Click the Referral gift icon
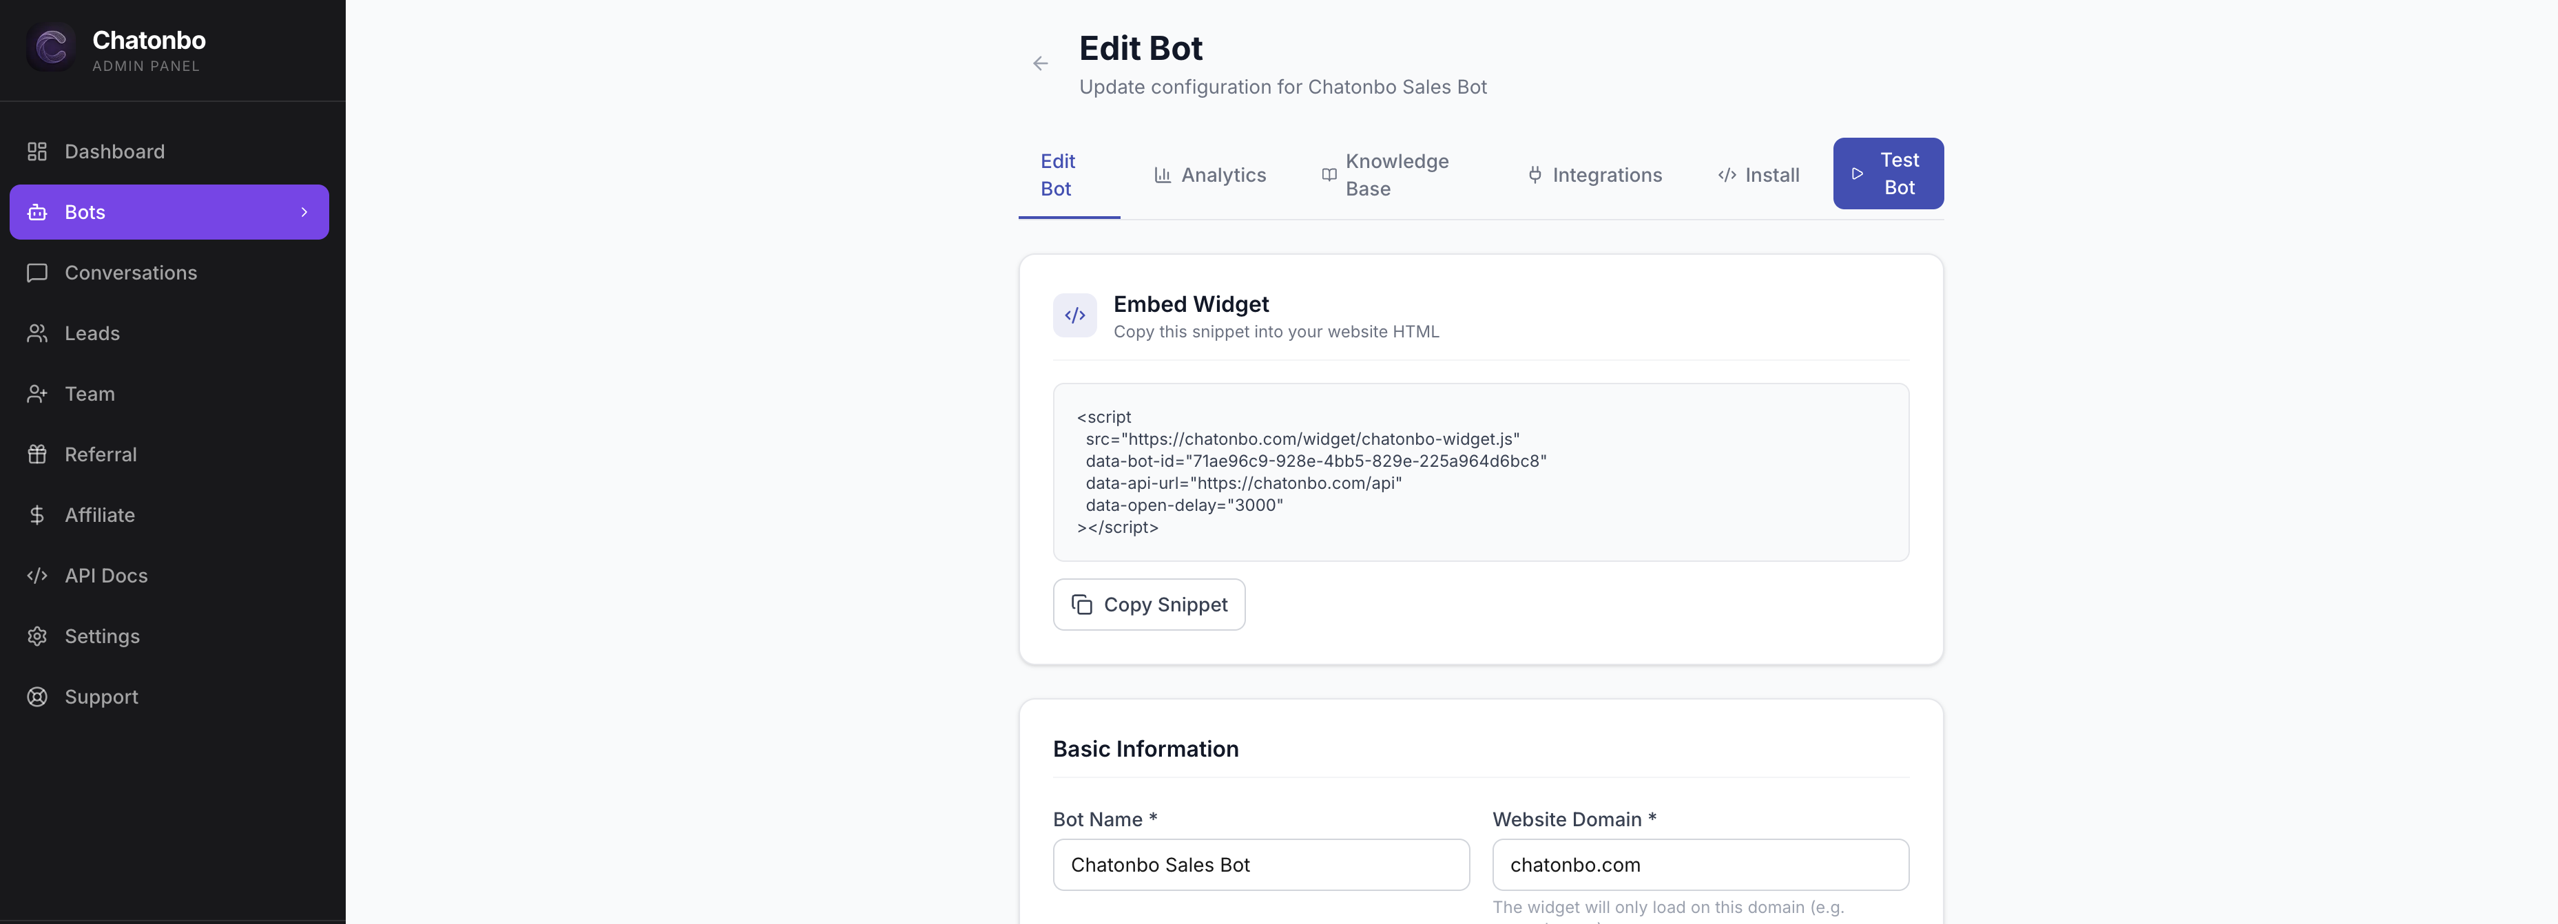This screenshot has width=2558, height=924. (38, 454)
